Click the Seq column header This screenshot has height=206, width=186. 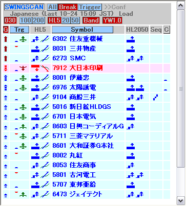pyautogui.click(x=156, y=30)
